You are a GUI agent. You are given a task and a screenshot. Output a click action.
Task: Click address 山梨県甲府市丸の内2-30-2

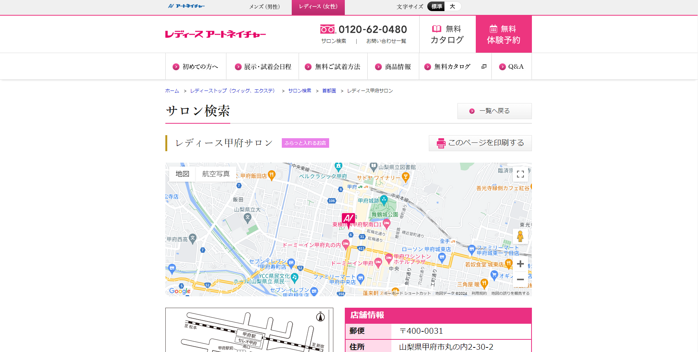(446, 347)
